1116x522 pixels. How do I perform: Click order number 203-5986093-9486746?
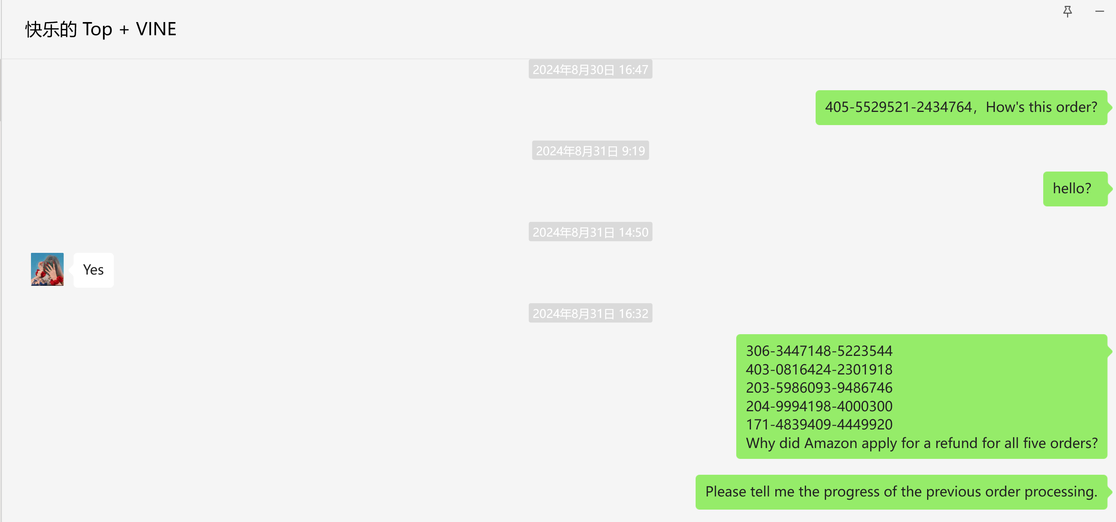819,388
